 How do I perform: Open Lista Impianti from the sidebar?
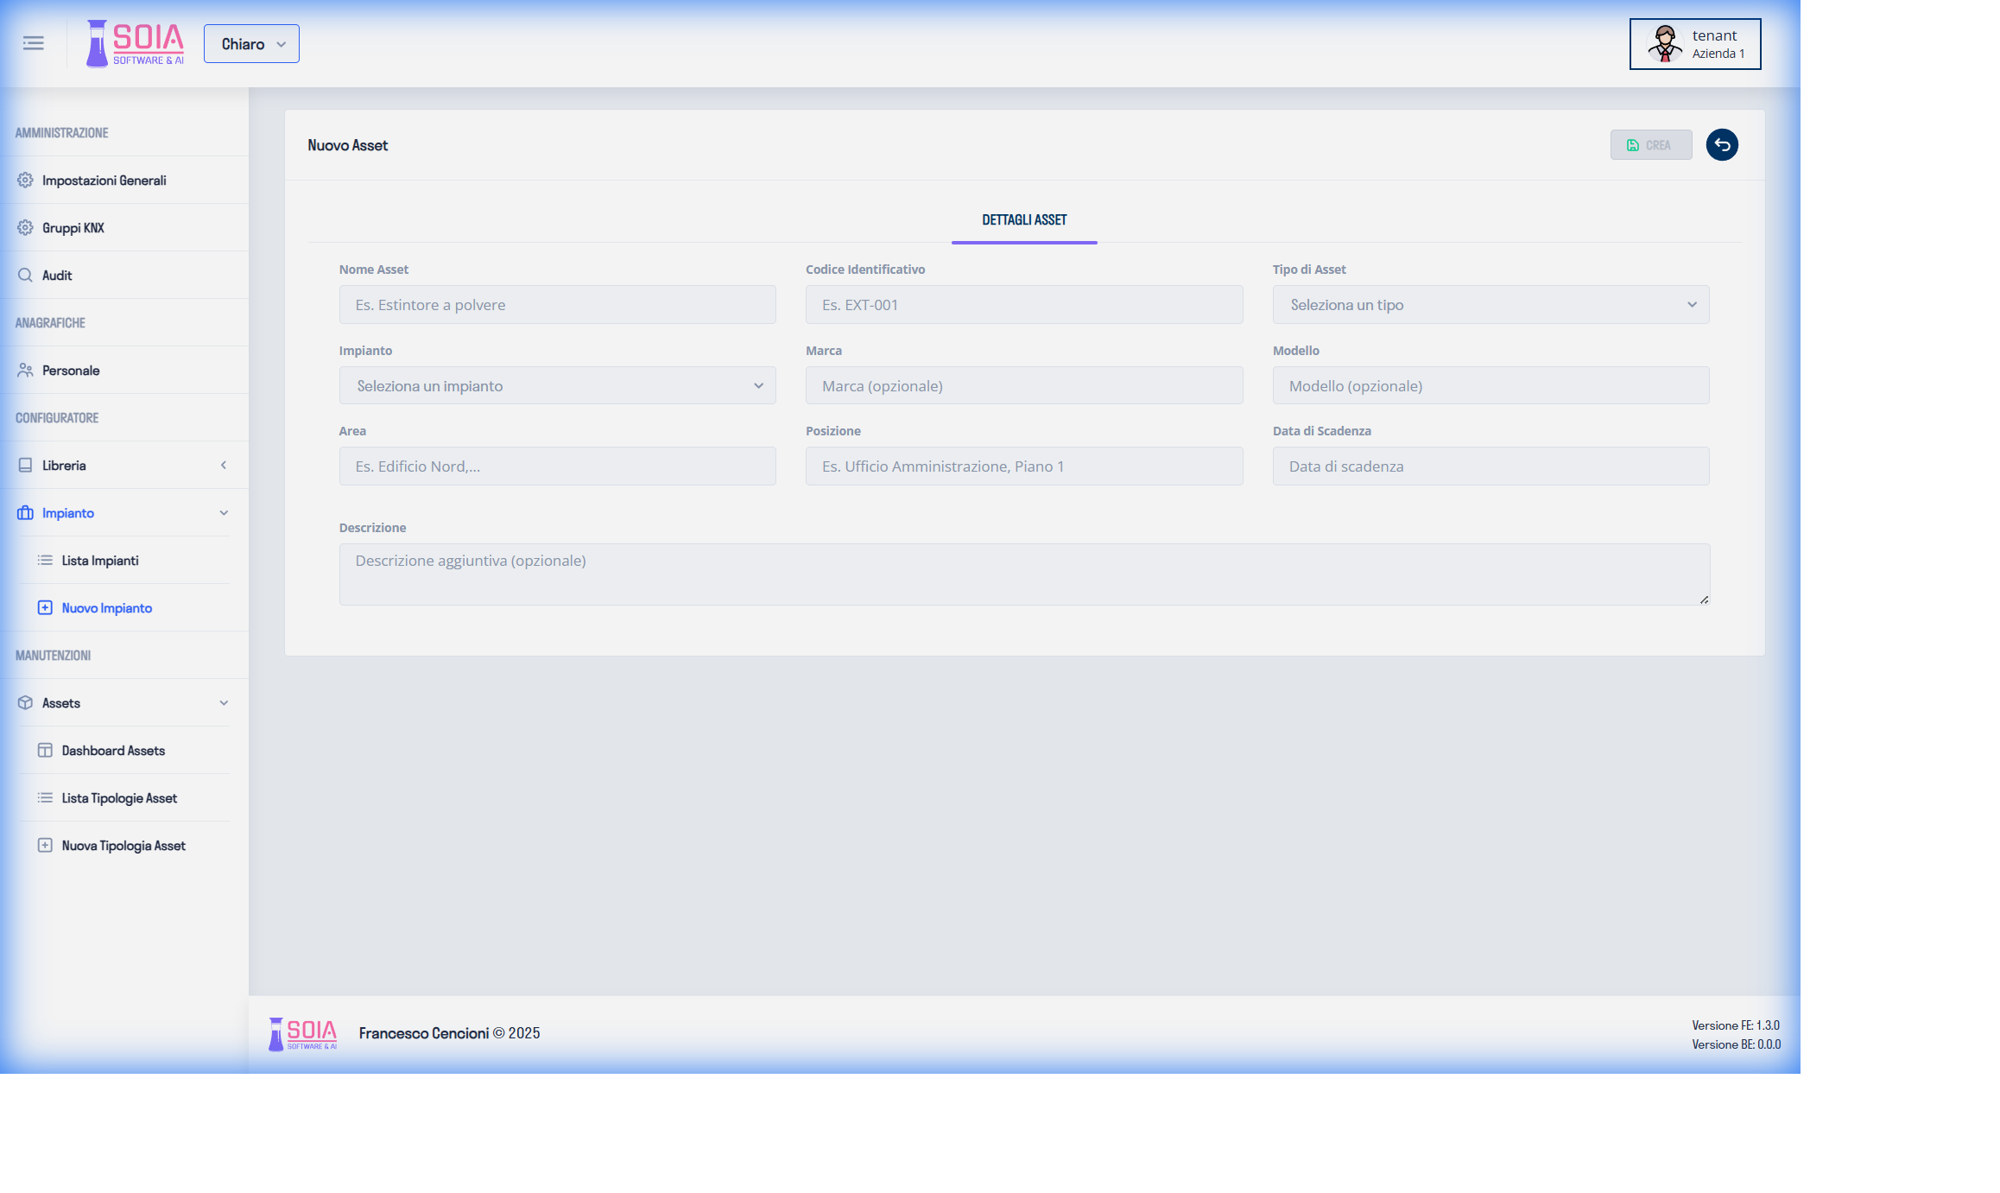(99, 560)
